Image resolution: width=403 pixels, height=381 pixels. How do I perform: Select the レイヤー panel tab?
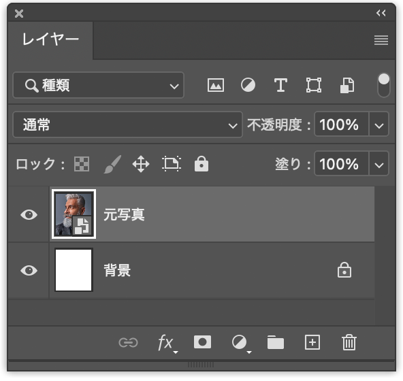(x=50, y=40)
